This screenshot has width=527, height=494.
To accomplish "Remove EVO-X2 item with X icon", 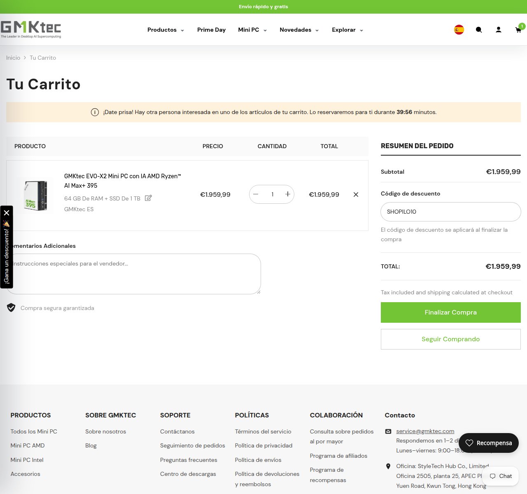I will 356,195.
